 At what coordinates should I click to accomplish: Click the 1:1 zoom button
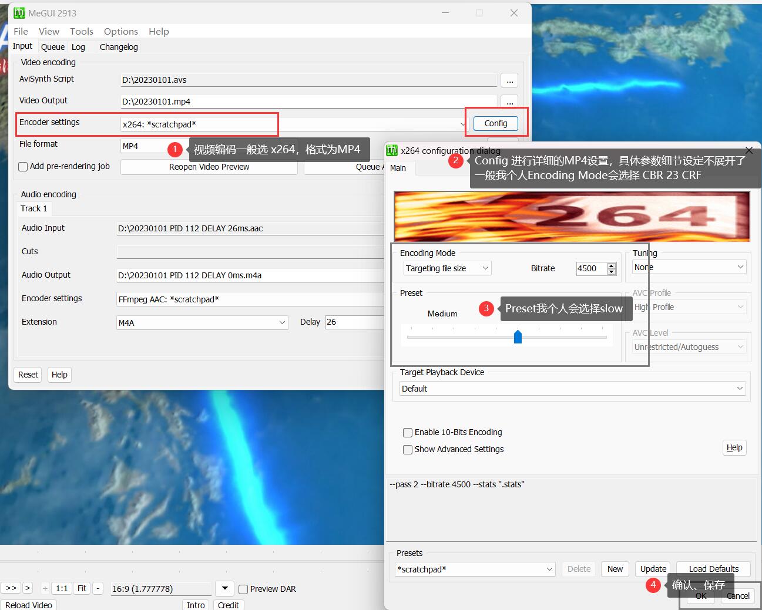click(x=62, y=588)
